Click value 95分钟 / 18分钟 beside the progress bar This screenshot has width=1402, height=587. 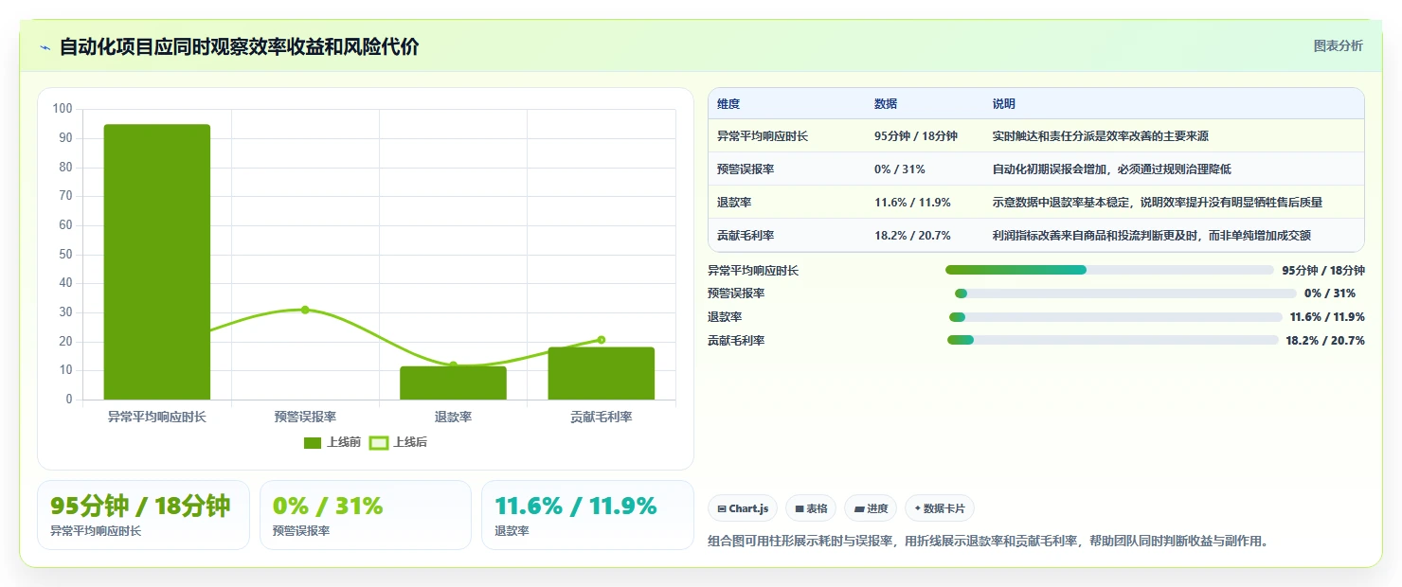tap(1323, 271)
